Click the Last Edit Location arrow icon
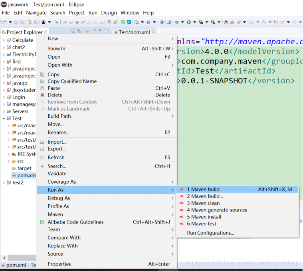303x271 pixels. 276,22
